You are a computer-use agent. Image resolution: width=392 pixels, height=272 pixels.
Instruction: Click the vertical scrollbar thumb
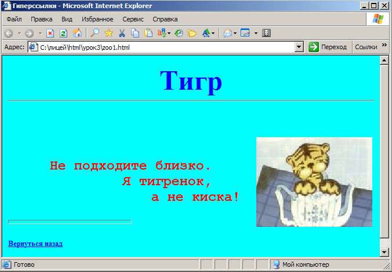coord(384,151)
